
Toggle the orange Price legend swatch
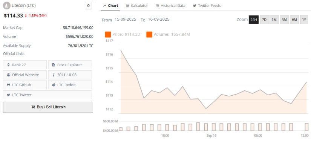click(x=108, y=34)
